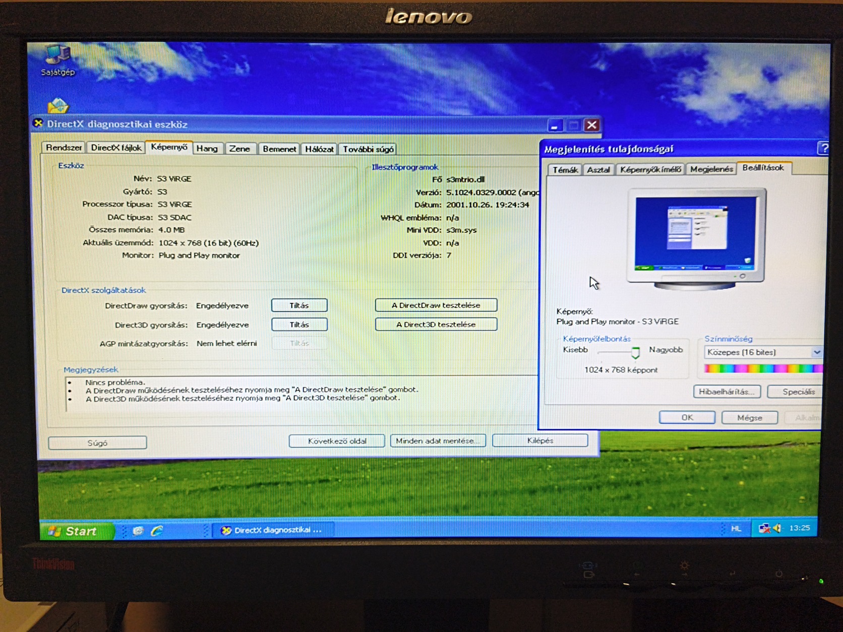Open the DirectX fájlok tab

(x=116, y=148)
